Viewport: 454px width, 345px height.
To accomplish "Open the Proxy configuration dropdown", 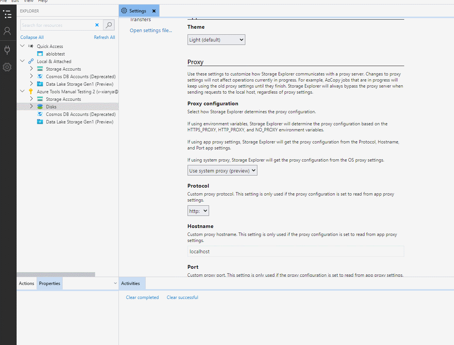I will point(222,170).
